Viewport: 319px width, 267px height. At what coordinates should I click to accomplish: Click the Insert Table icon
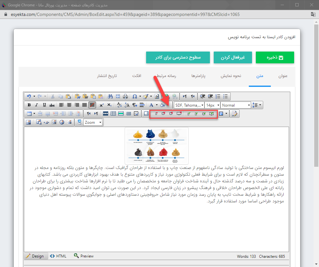(29, 113)
